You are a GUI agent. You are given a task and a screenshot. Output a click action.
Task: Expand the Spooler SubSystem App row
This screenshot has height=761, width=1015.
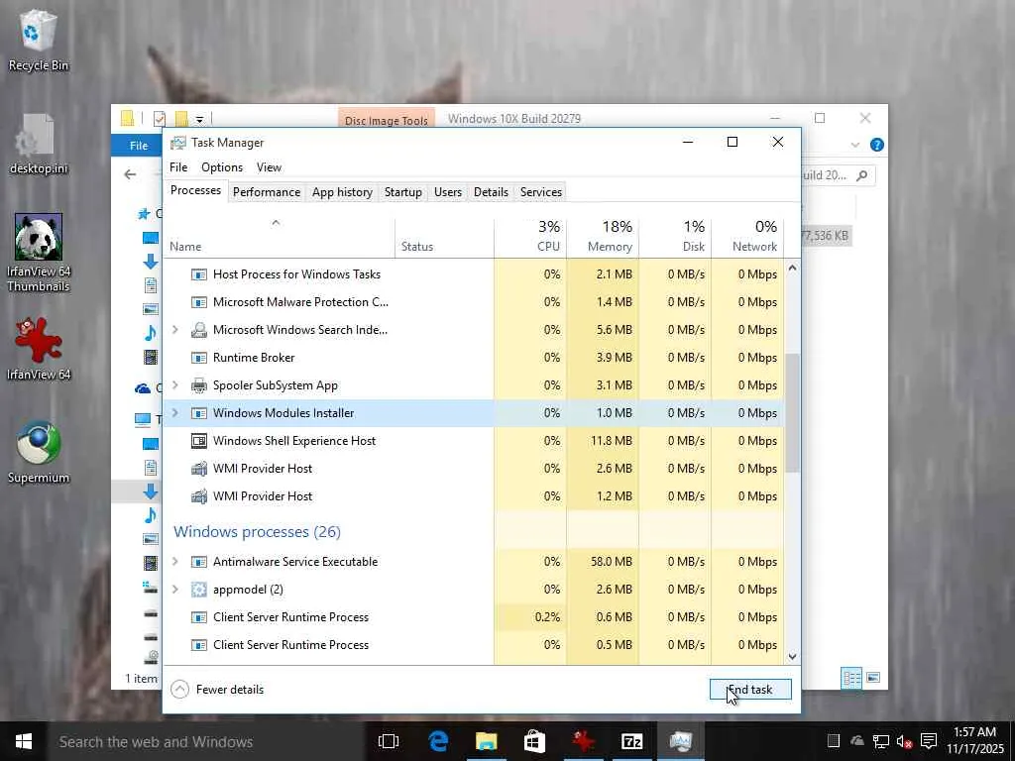pos(174,385)
